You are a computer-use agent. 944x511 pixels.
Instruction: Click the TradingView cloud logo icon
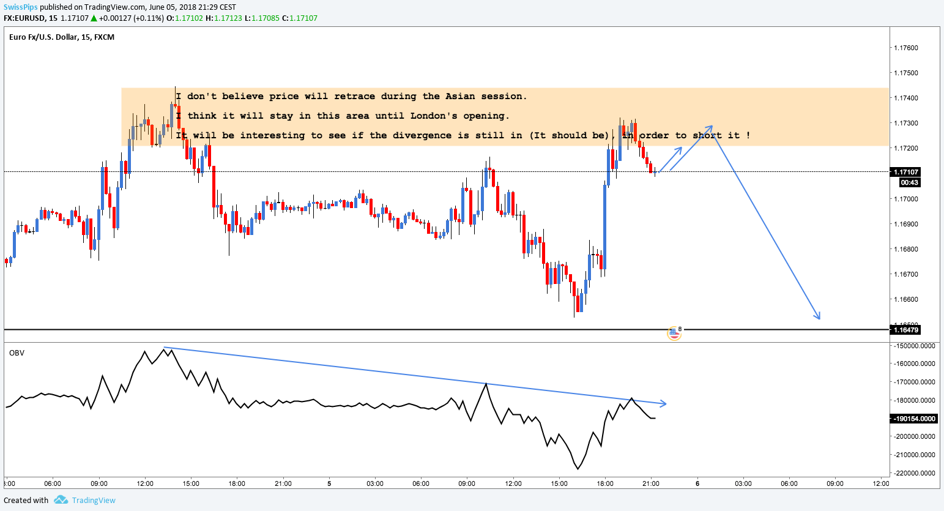click(61, 500)
